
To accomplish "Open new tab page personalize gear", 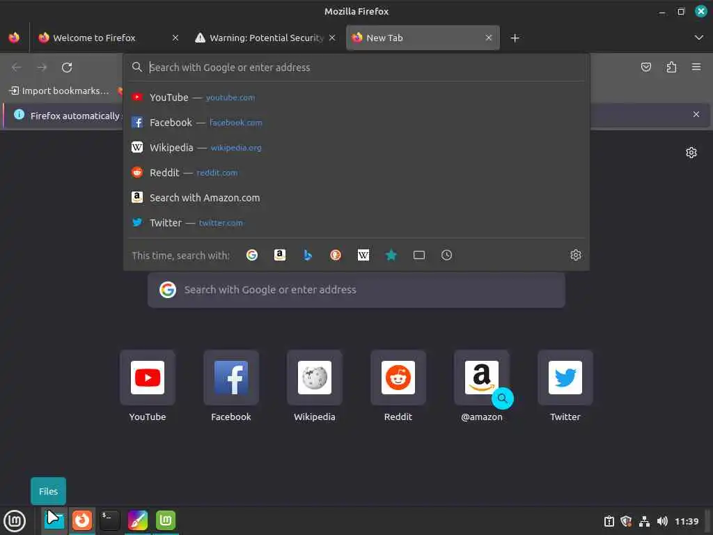I will click(691, 153).
